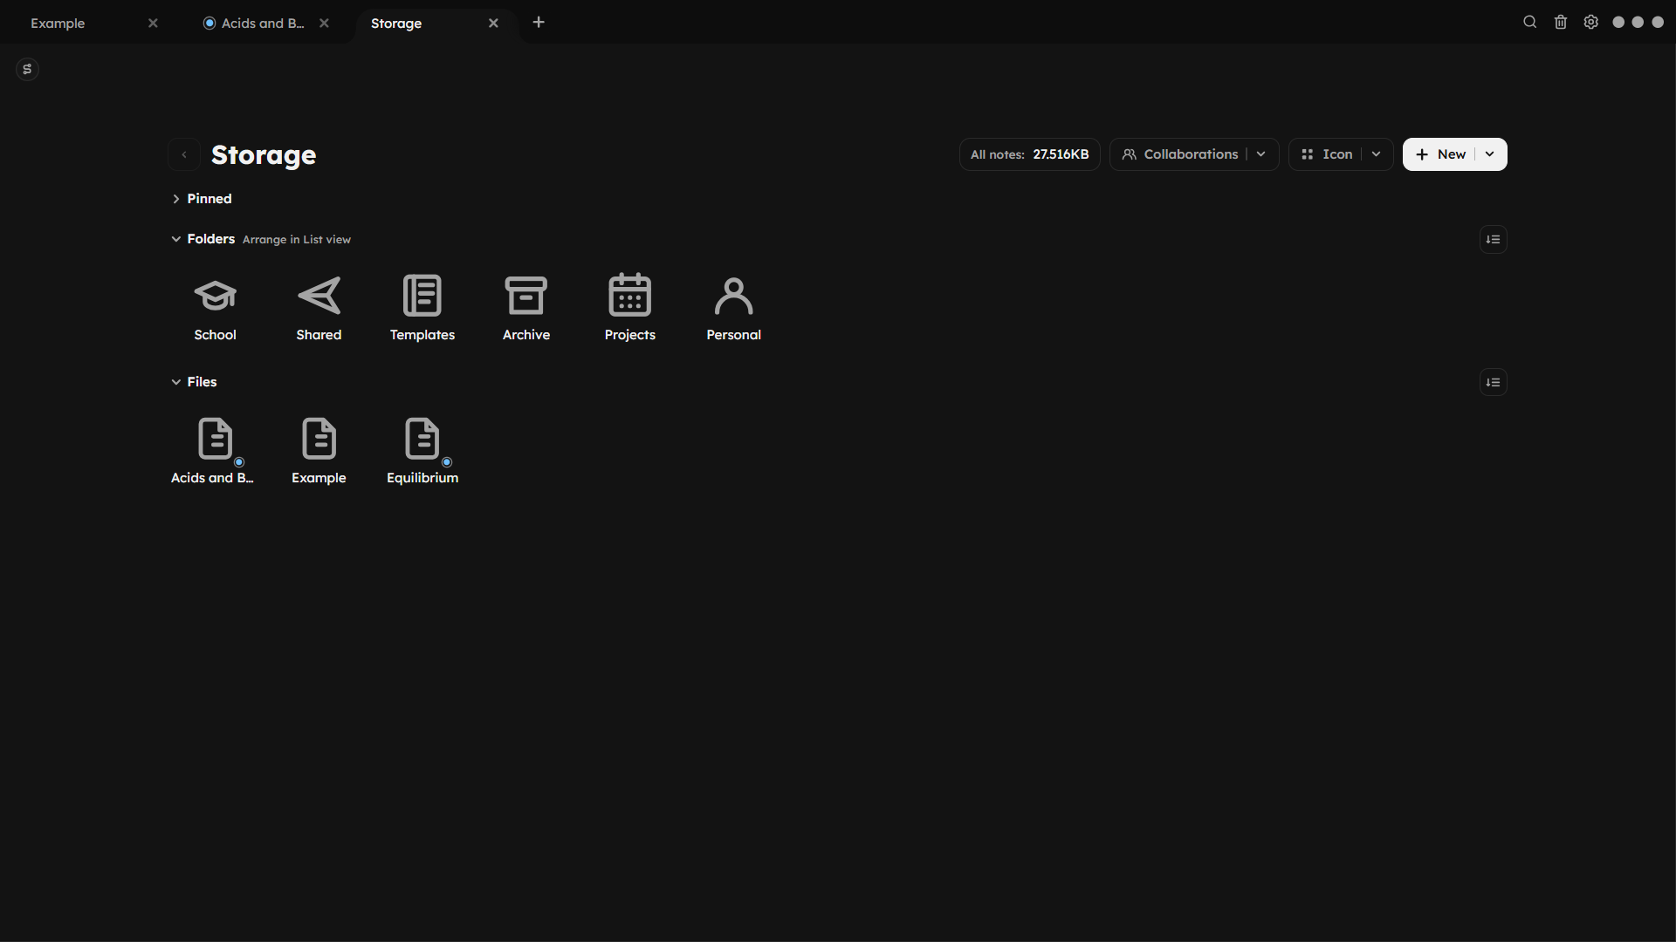This screenshot has width=1676, height=942.
Task: Open search
Action: coord(1529,22)
